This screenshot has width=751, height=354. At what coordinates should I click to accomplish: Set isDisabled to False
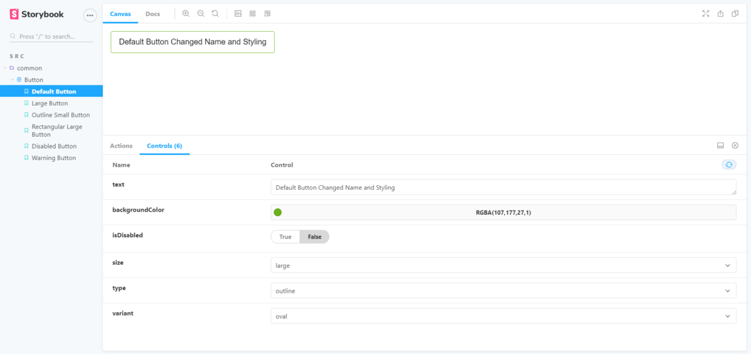[x=314, y=237]
